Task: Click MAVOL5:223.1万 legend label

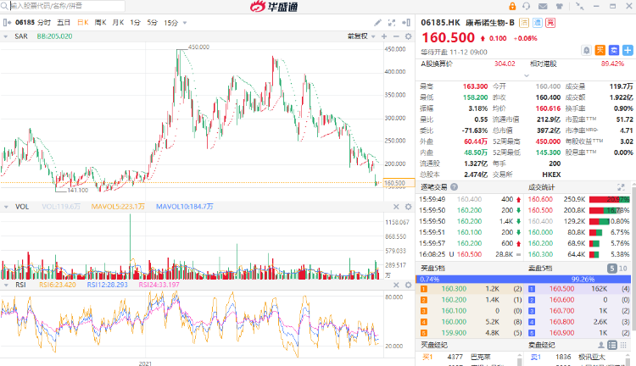Action: [118, 207]
